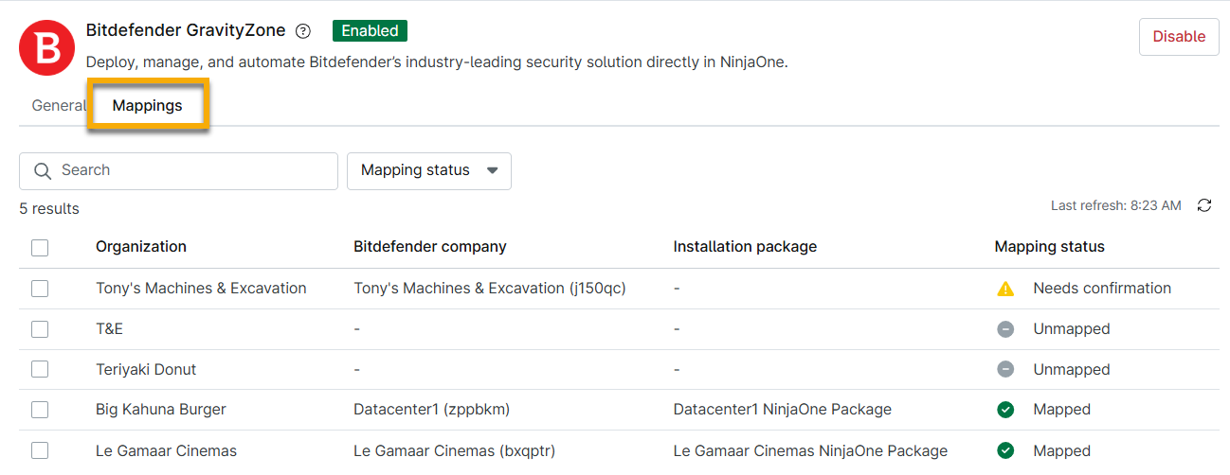Tick the Le Gamaar Cinemas checkbox
1230x475 pixels.
click(40, 451)
